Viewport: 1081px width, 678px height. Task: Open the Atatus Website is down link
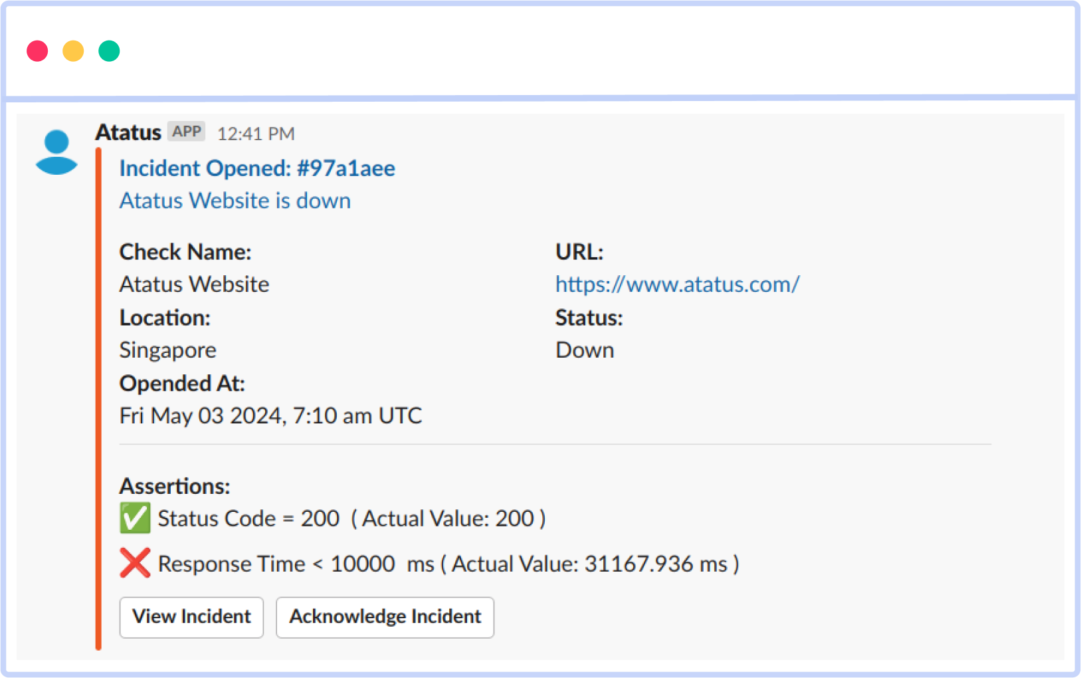coord(235,201)
